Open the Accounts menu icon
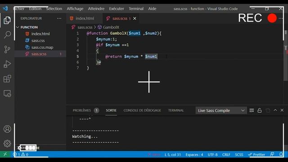Viewport: 288px width, 162px height. click(x=7, y=129)
